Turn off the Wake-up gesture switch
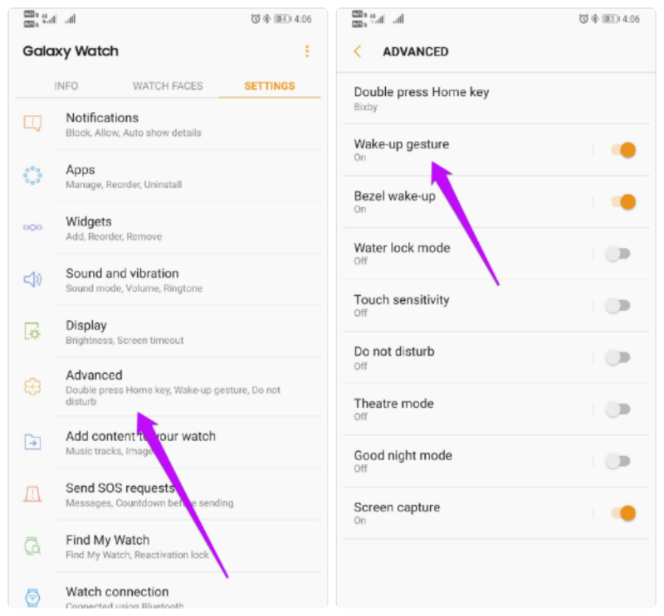The image size is (664, 616). [x=623, y=150]
